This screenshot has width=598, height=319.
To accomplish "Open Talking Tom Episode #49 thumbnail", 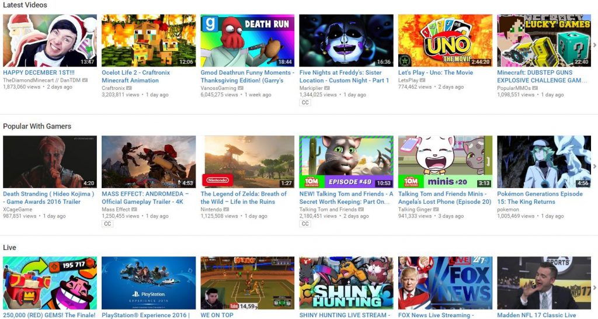I will click(346, 162).
